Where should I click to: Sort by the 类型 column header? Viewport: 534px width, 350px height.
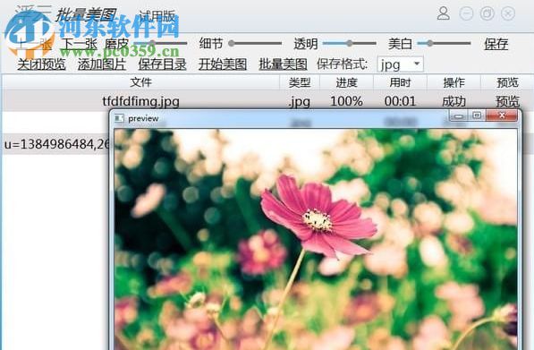[x=300, y=82]
